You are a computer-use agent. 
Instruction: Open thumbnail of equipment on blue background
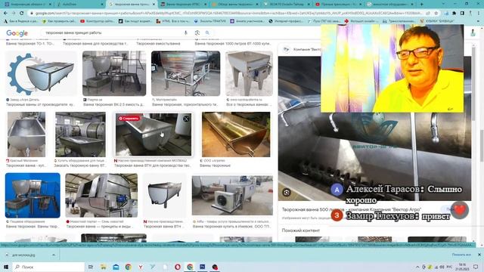33,195
